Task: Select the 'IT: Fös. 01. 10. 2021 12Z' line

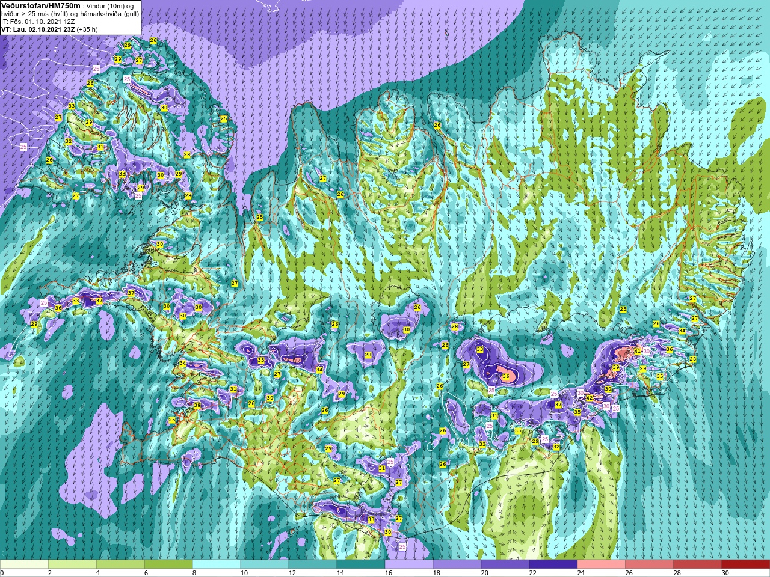Action: [38, 21]
